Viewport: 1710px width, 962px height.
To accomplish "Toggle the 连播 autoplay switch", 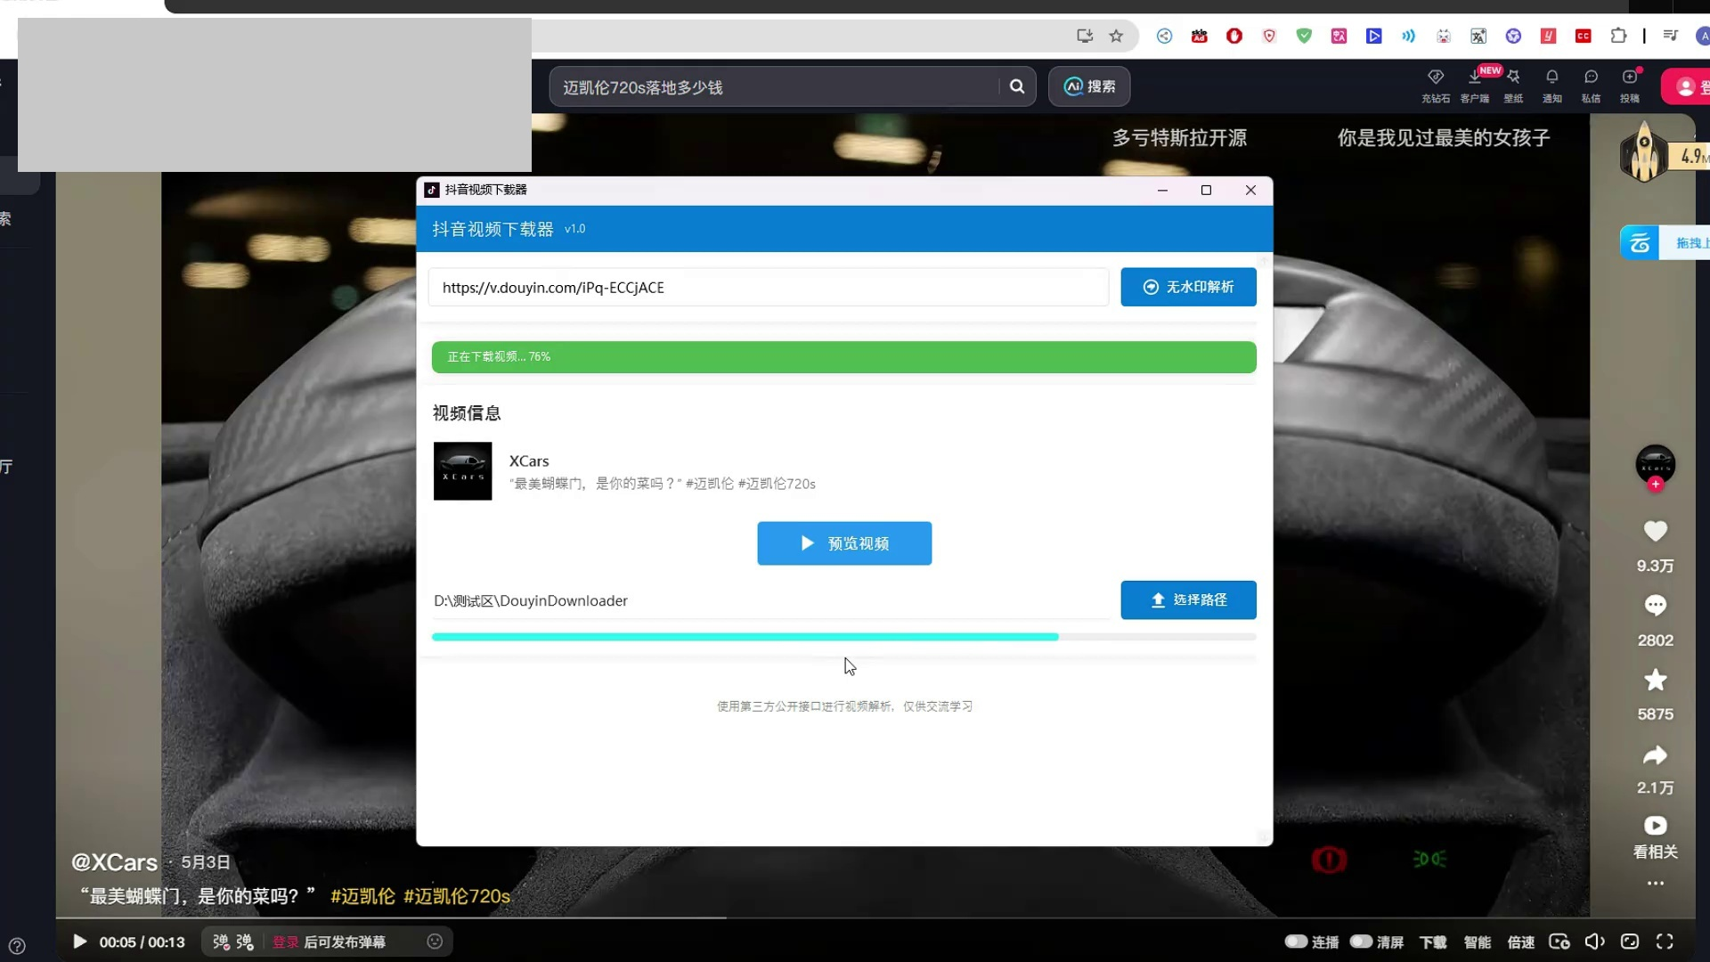I will 1296,942.
